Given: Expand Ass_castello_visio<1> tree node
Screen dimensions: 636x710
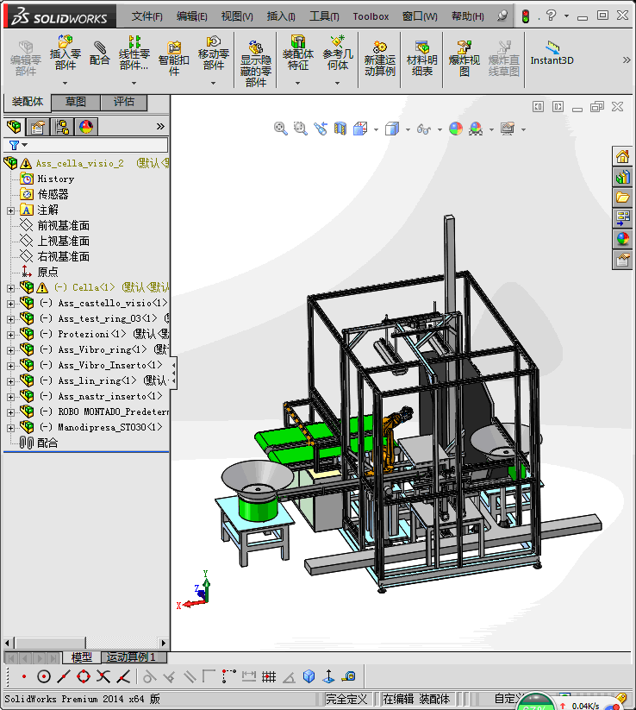Looking at the screenshot, I should click(10, 304).
